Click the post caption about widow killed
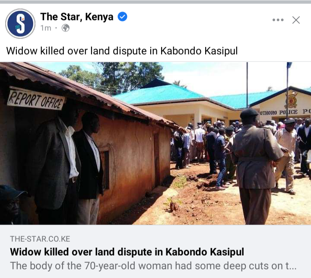 (122, 51)
